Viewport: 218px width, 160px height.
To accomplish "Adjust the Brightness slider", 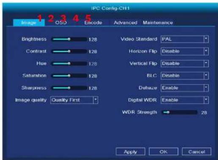I will point(69,39).
